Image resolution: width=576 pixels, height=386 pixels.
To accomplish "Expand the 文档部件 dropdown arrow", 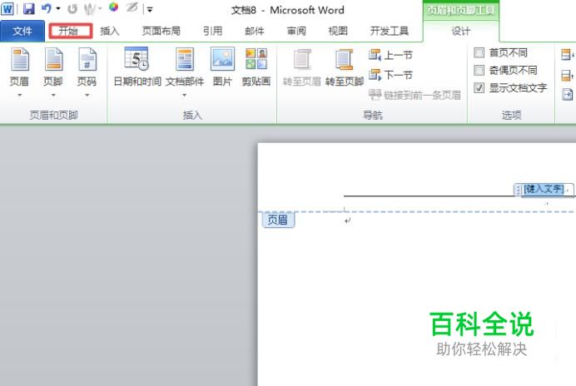I will click(x=185, y=95).
